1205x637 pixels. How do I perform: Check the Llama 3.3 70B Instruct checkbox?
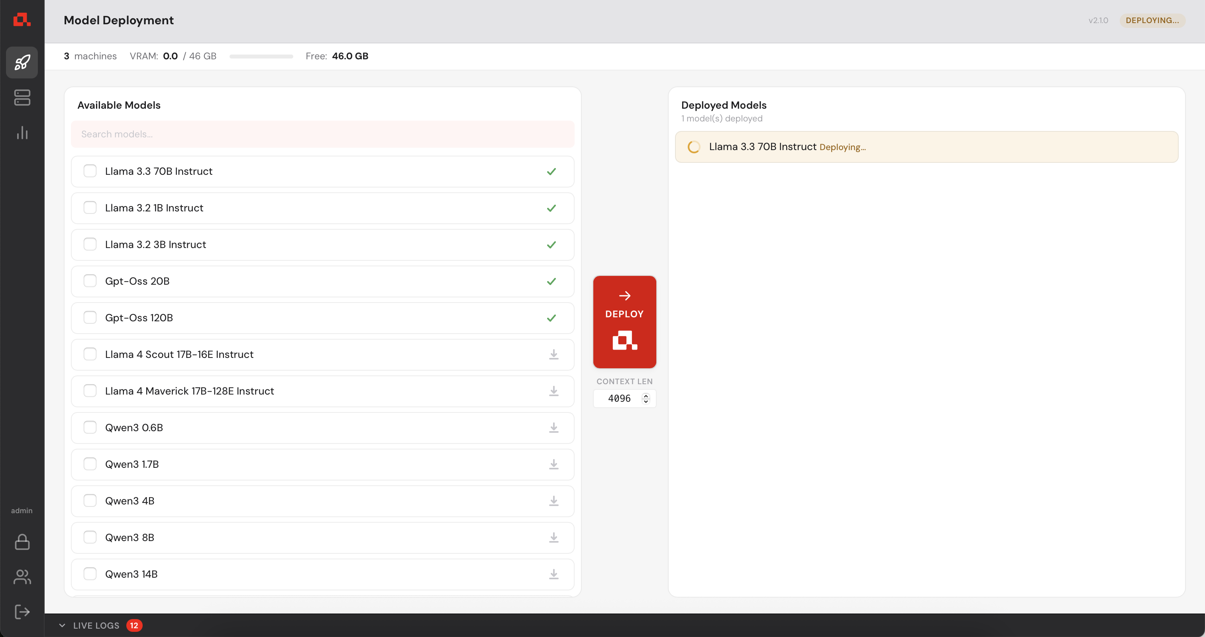90,171
